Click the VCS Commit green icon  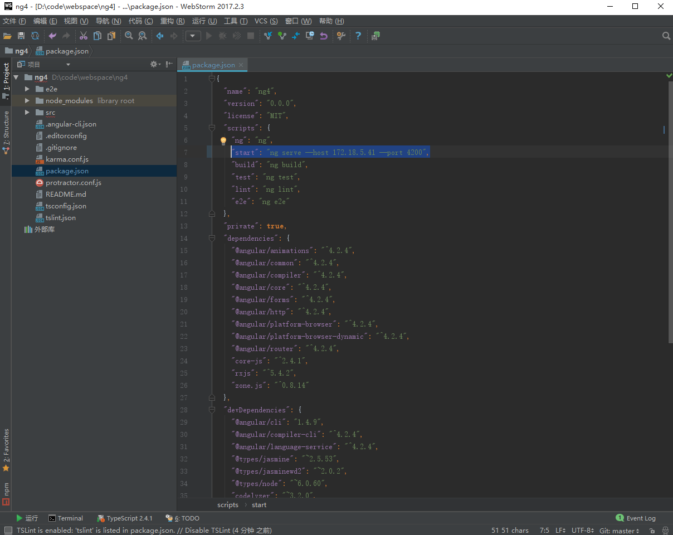pyautogui.click(x=282, y=36)
